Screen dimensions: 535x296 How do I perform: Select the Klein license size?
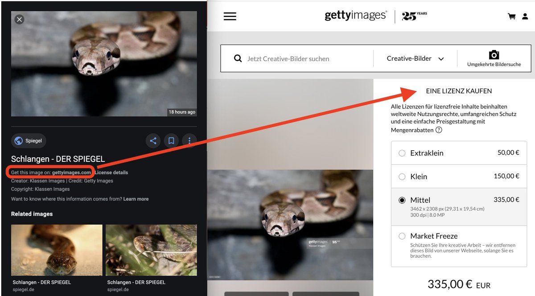tap(402, 177)
